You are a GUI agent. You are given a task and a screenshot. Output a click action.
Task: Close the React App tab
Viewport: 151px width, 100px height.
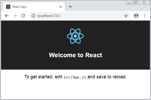pos(61,7)
